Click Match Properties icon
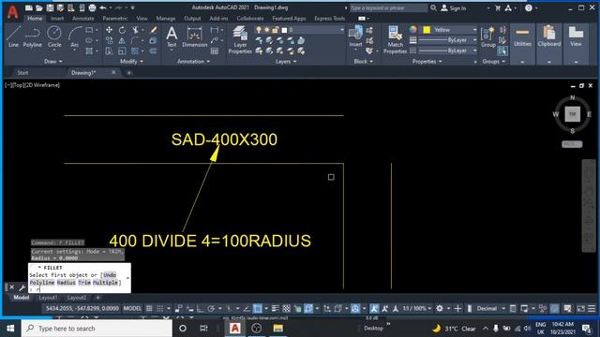 tap(395, 39)
